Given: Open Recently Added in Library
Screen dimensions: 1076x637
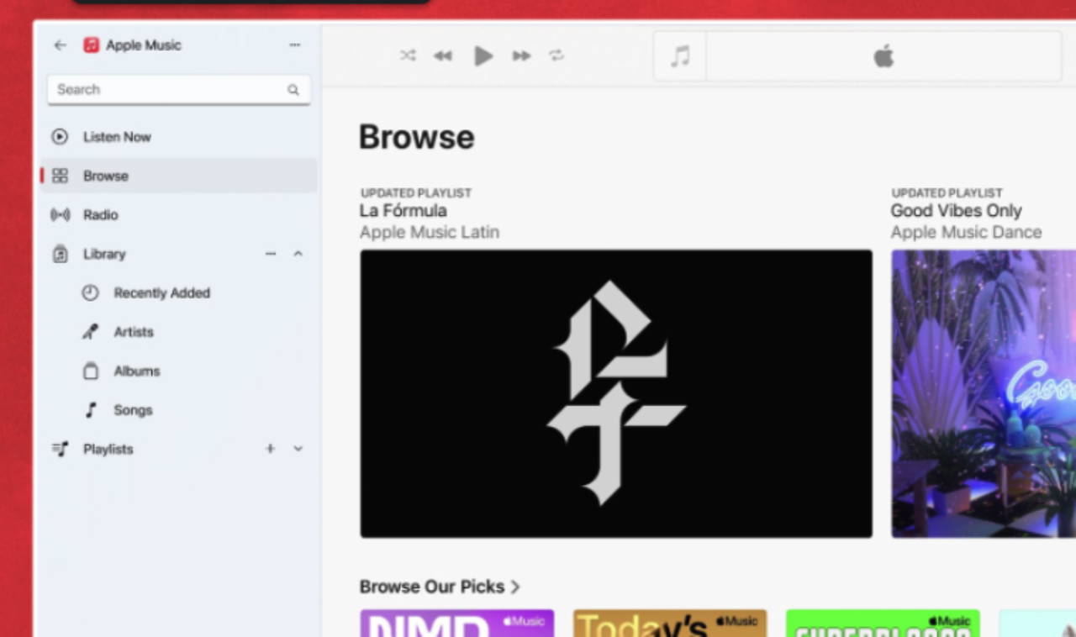Looking at the screenshot, I should click(161, 293).
